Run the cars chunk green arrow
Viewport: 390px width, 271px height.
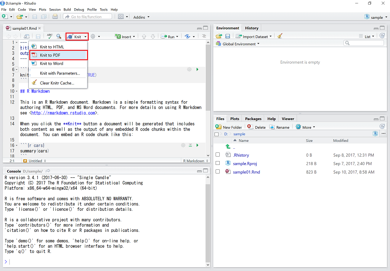coord(197,145)
